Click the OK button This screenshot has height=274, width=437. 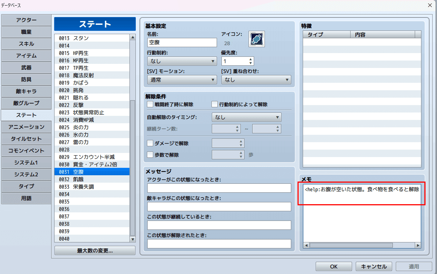[x=333, y=267]
